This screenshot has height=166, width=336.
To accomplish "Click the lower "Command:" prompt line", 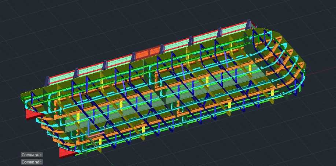I will [x=32, y=162].
